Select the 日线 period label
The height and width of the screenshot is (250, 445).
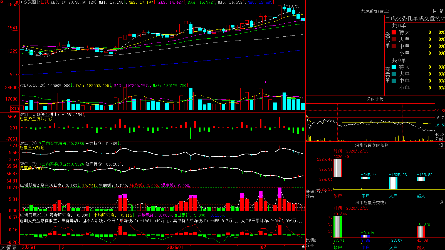[x=45, y=2]
